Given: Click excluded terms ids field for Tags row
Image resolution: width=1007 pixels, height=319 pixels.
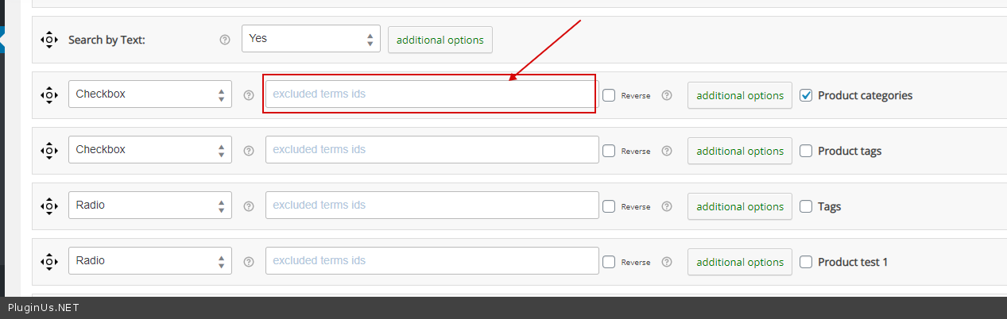Looking at the screenshot, I should (432, 206).
